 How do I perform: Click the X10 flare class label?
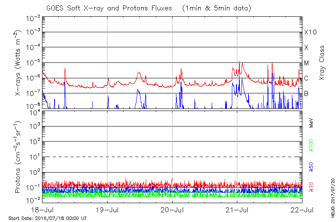310,32
